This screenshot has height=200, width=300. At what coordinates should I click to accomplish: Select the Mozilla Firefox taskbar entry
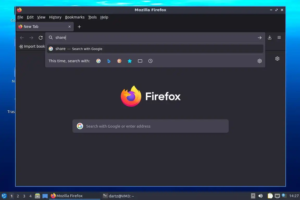point(75,196)
